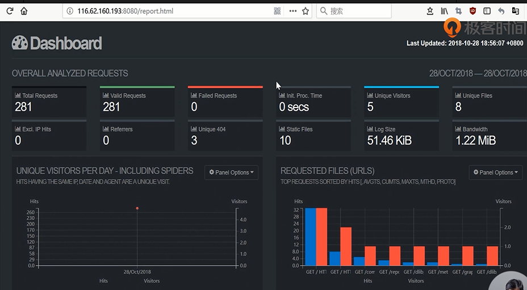This screenshot has width=527, height=290.
Task: Click the address bar URL field
Action: coord(187,11)
